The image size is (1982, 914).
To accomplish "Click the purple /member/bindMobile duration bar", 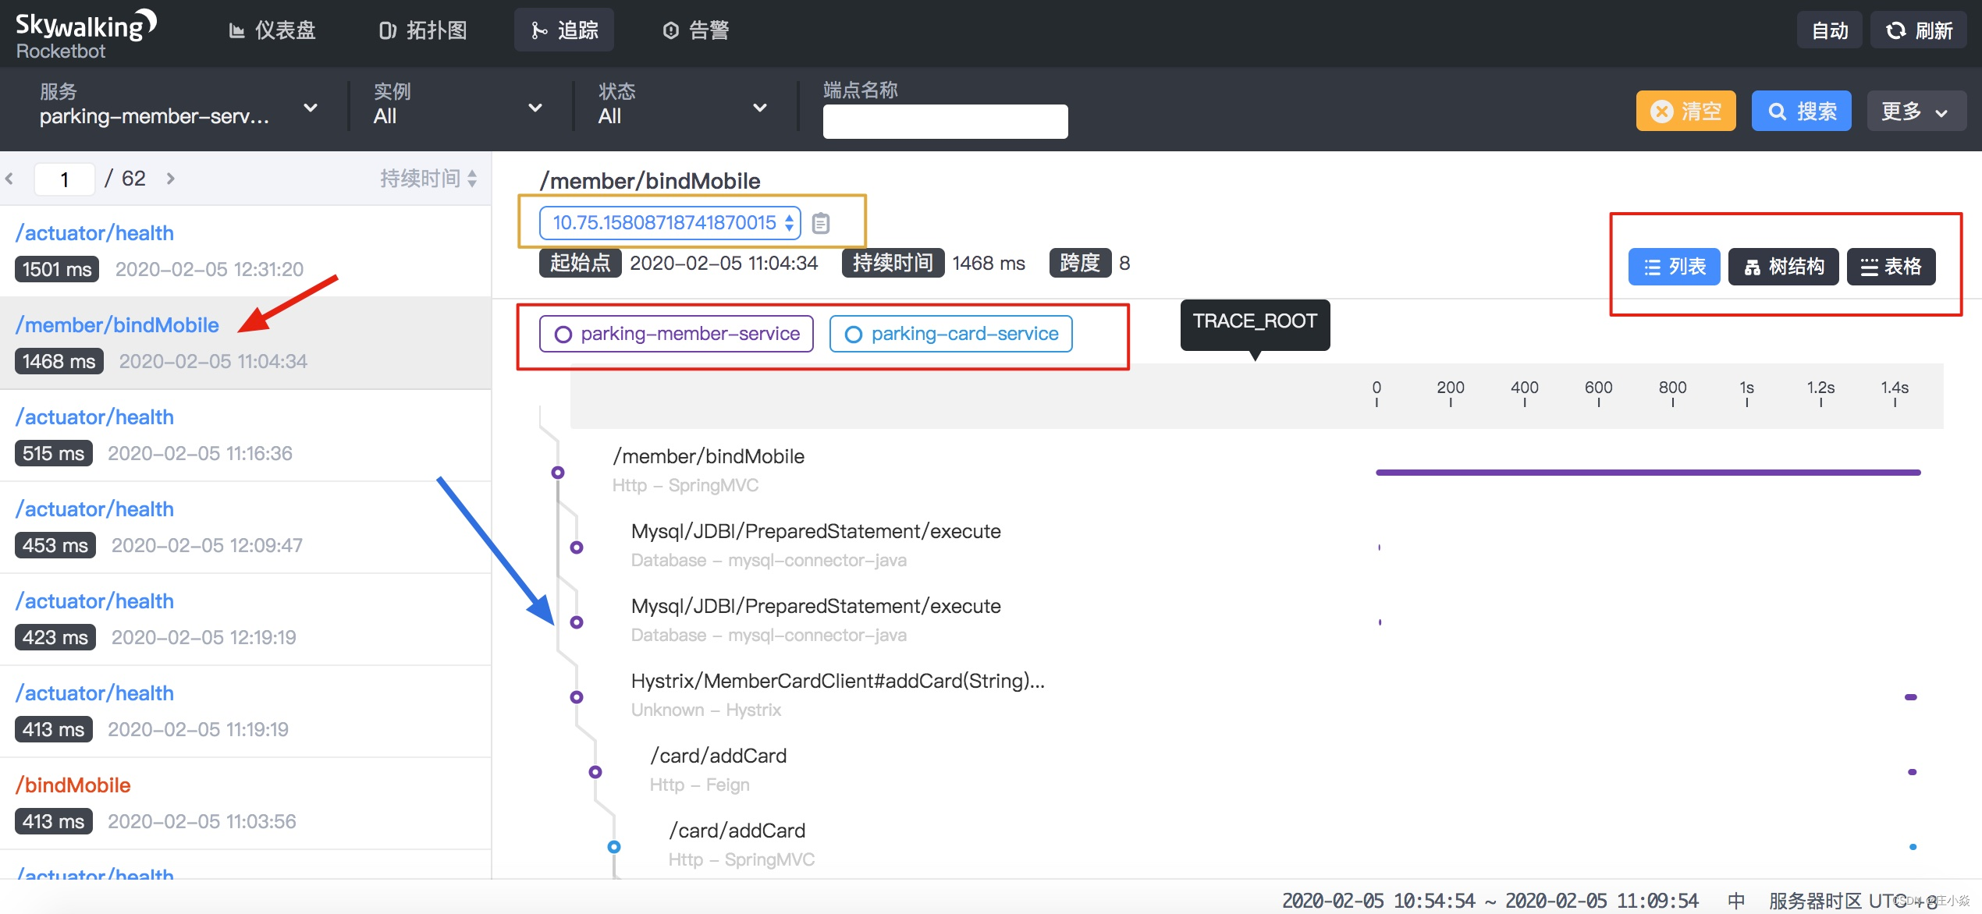I will 1646,472.
